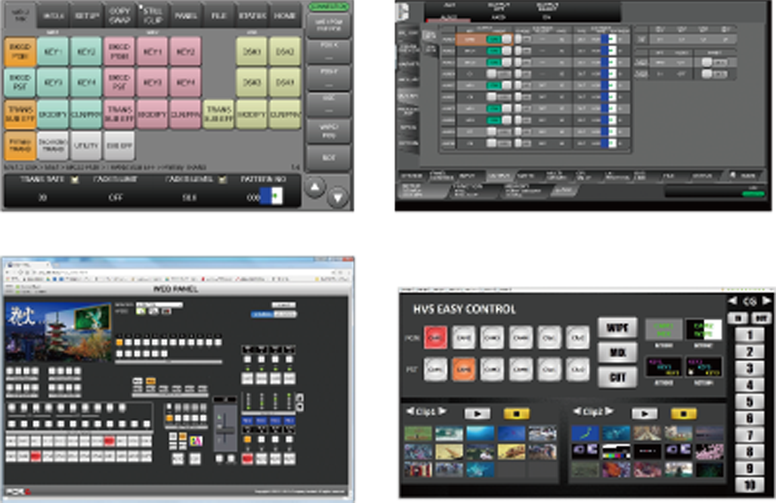This screenshot has width=776, height=503.
Task: Open the SETUP tab
Action: [x=86, y=16]
